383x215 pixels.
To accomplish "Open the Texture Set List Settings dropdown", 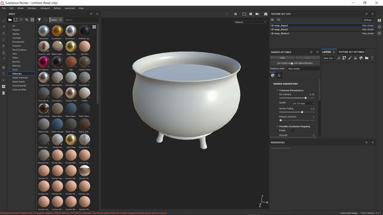I will [369, 20].
